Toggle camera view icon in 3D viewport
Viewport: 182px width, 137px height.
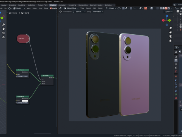click(x=170, y=37)
